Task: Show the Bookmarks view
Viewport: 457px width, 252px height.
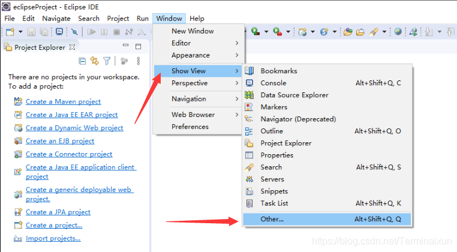Action: point(327,71)
